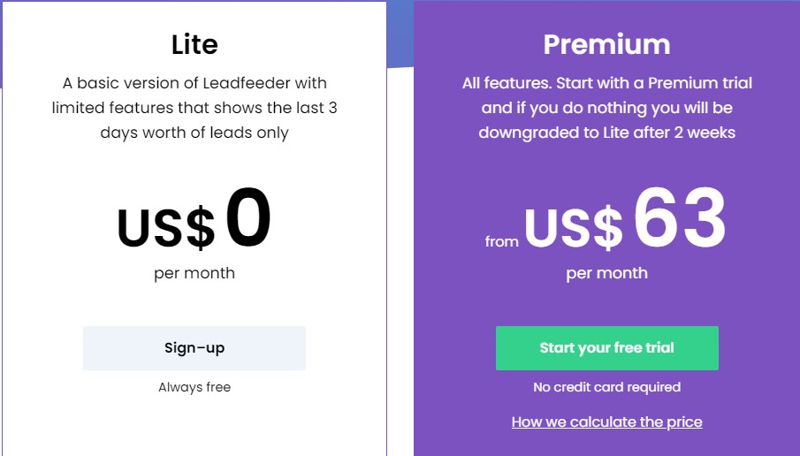The width and height of the screenshot is (800, 456).
Task: Click the 'downgraded to Lite after 2 weeks' line
Action: point(607,133)
